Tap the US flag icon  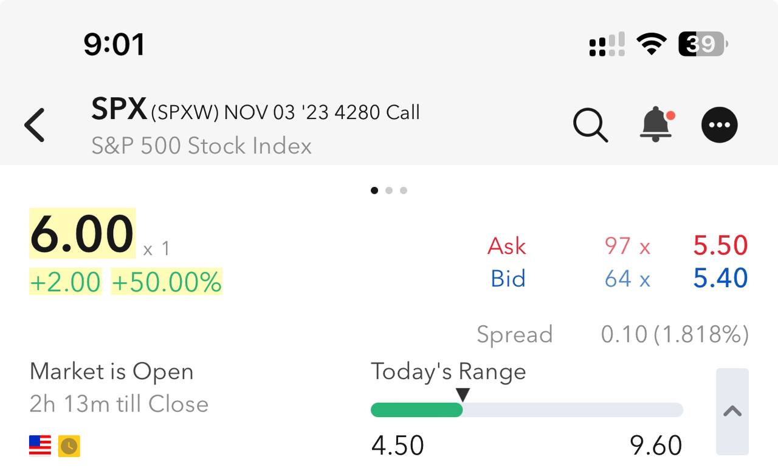pyautogui.click(x=40, y=445)
